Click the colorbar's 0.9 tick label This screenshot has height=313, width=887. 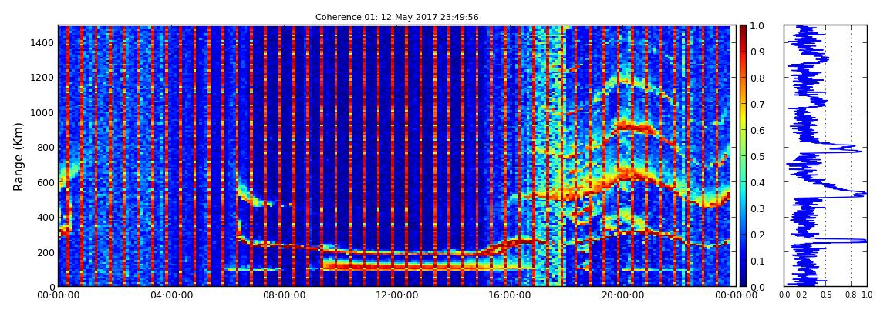[757, 52]
